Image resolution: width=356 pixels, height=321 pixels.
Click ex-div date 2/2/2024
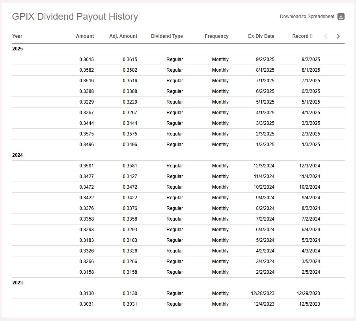pyautogui.click(x=265, y=272)
